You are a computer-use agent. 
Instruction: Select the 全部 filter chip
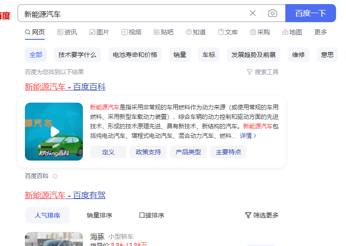[x=36, y=55]
